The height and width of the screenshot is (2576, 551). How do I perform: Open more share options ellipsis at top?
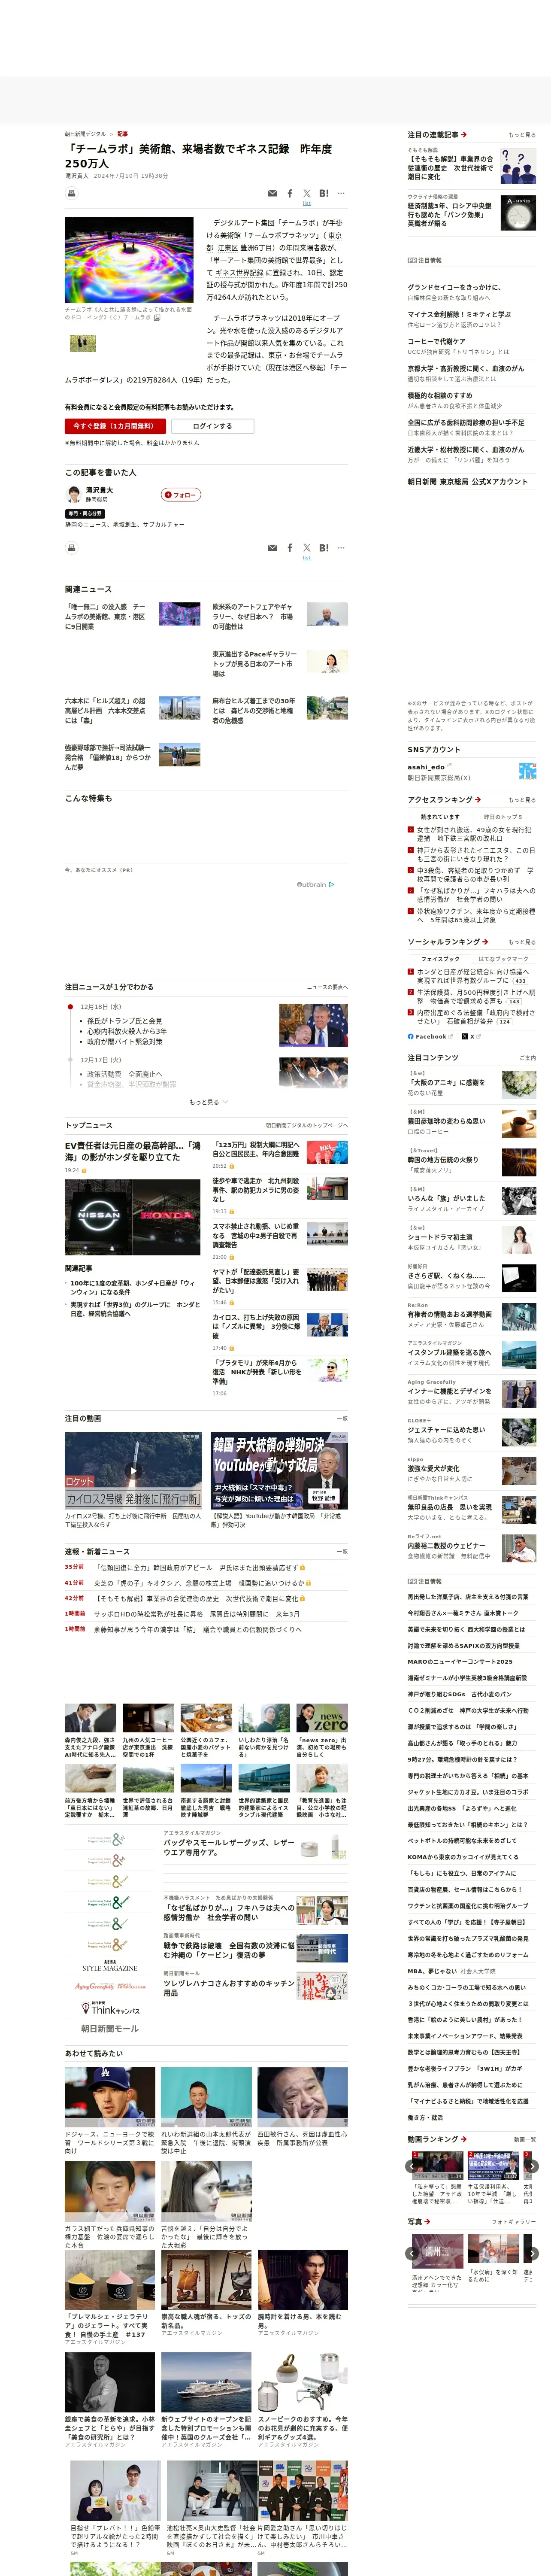coord(341,193)
